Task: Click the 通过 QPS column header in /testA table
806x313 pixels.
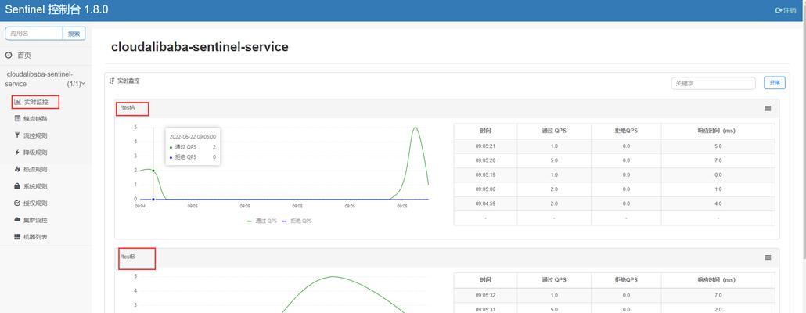Action: point(554,131)
